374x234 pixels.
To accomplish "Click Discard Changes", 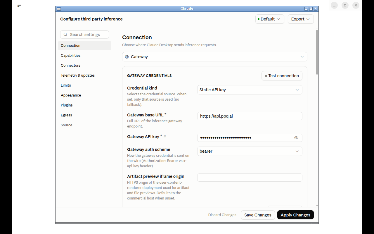I will 222,215.
